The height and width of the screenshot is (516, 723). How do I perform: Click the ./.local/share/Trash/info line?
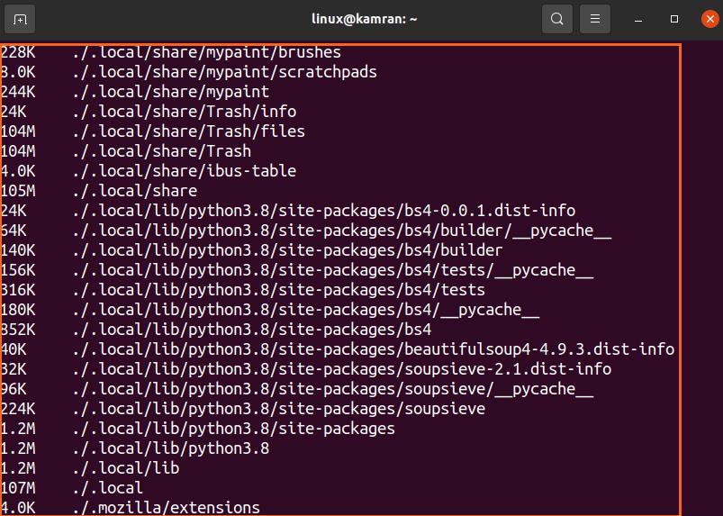pos(184,112)
